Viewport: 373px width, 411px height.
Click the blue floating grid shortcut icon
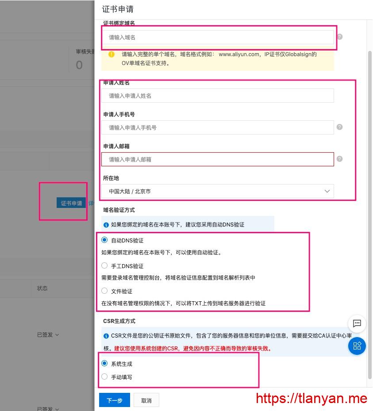click(x=357, y=346)
